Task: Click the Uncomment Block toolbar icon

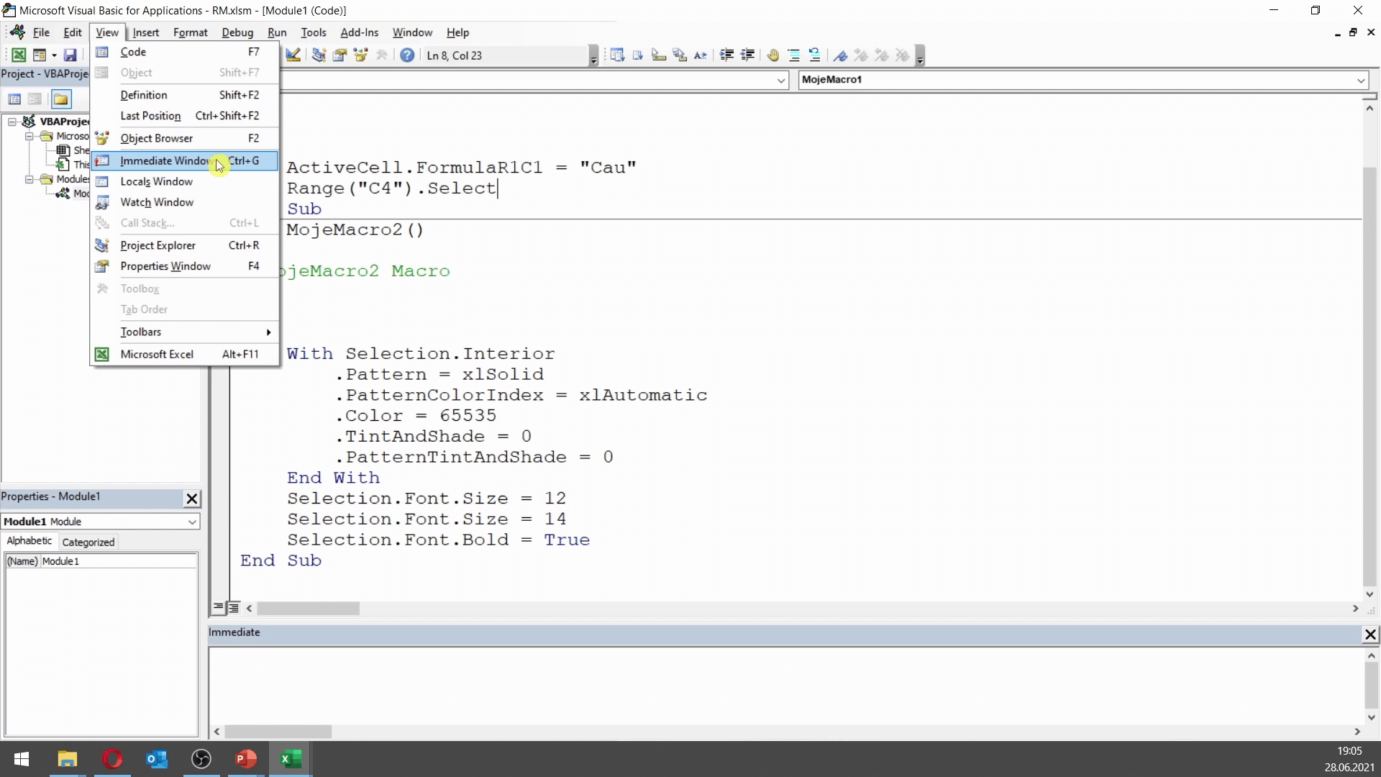Action: pos(815,55)
